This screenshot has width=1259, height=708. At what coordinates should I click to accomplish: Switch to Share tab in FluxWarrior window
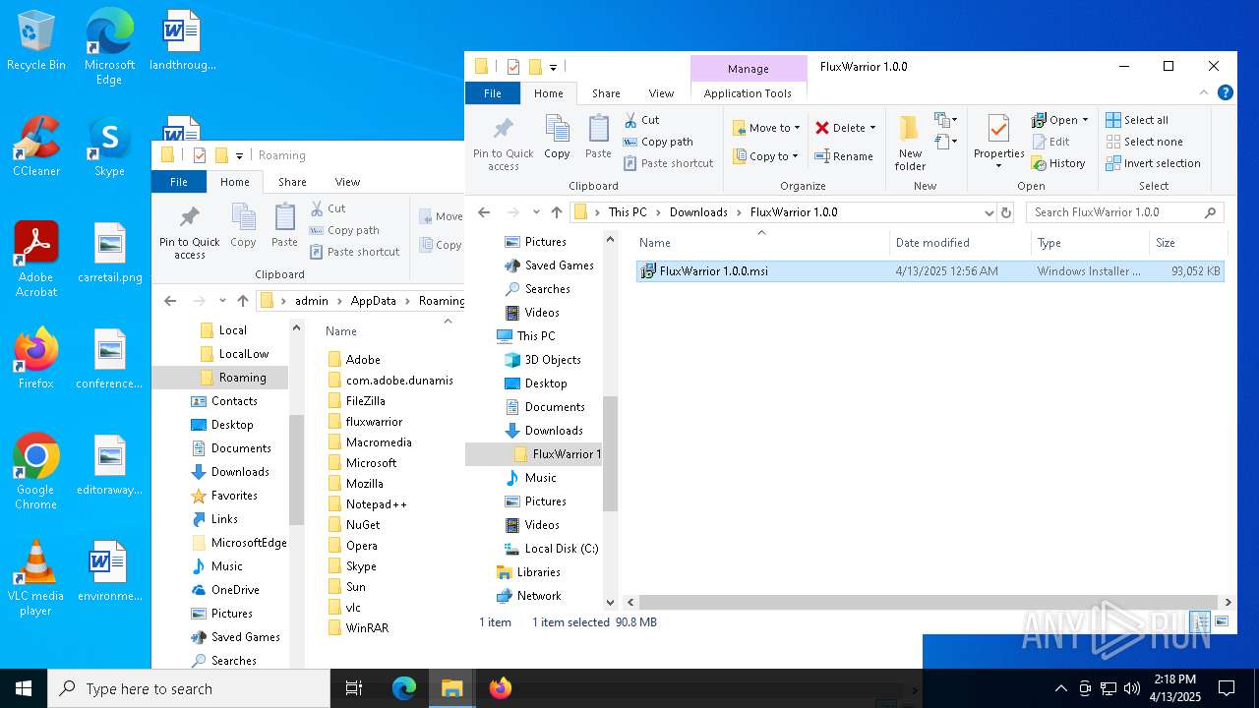[606, 93]
